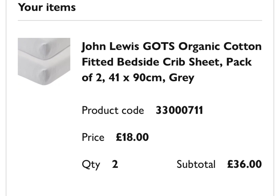
Task: Click the word "Grey" in product title
Action: [x=181, y=78]
